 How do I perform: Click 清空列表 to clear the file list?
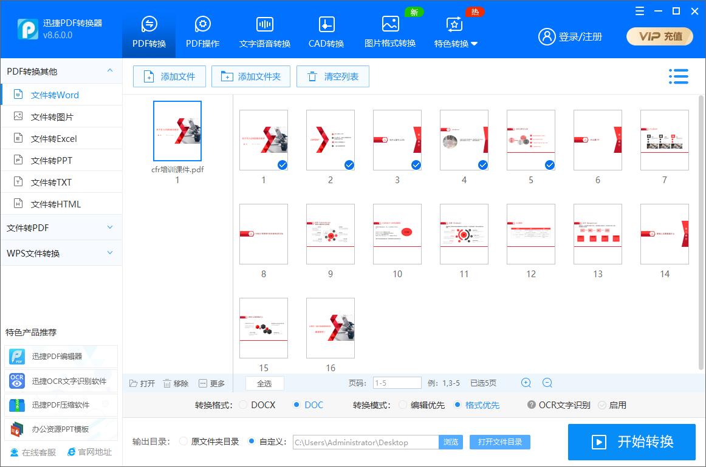click(x=333, y=76)
